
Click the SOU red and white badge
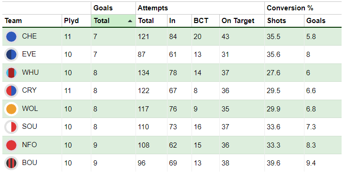11,127
